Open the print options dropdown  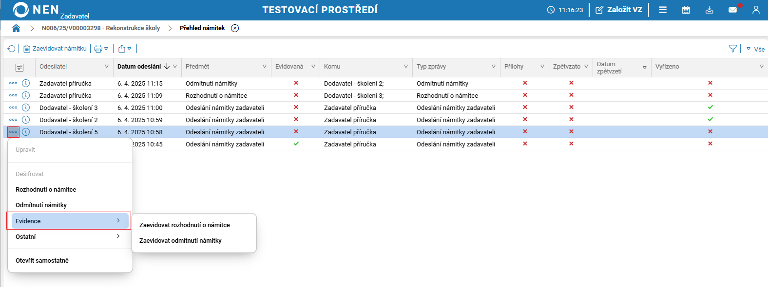(x=101, y=49)
